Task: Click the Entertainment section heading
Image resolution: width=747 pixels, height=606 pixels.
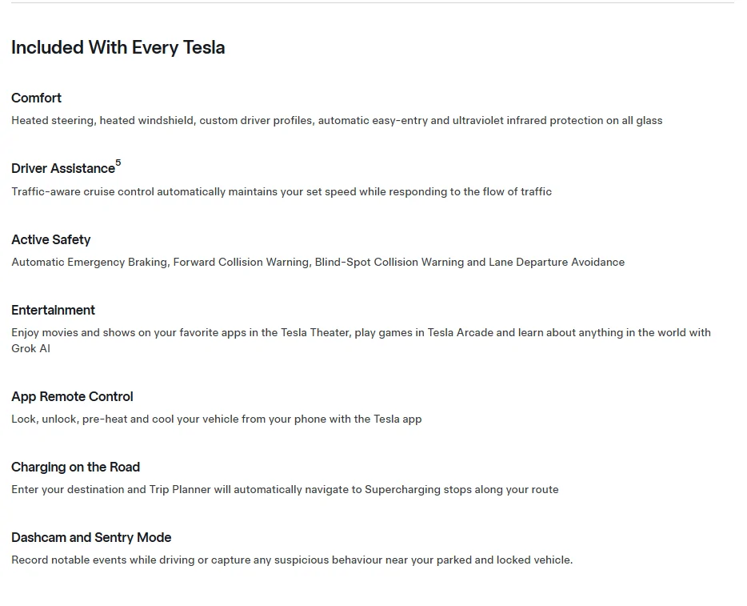Action: click(53, 310)
